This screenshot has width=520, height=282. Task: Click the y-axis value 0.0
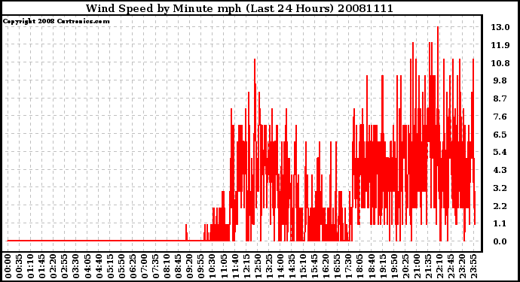point(500,241)
